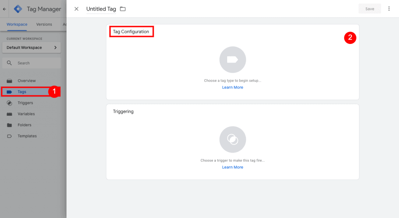Click the CURRENT WORKSPACE label
The height and width of the screenshot is (218, 399).
(x=25, y=39)
